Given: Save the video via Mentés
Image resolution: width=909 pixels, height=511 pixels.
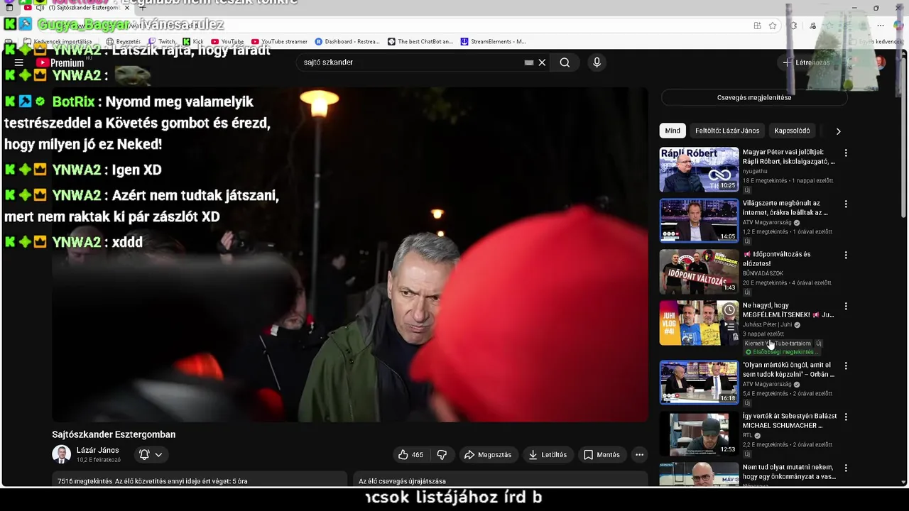Looking at the screenshot, I should pyautogui.click(x=602, y=454).
